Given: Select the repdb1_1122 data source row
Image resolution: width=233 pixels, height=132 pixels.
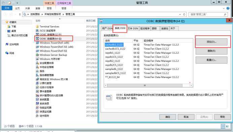Looking at the screenshot, I should tap(148, 53).
